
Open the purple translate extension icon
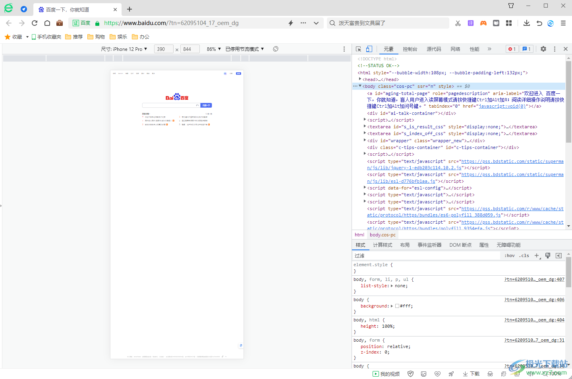(471, 23)
